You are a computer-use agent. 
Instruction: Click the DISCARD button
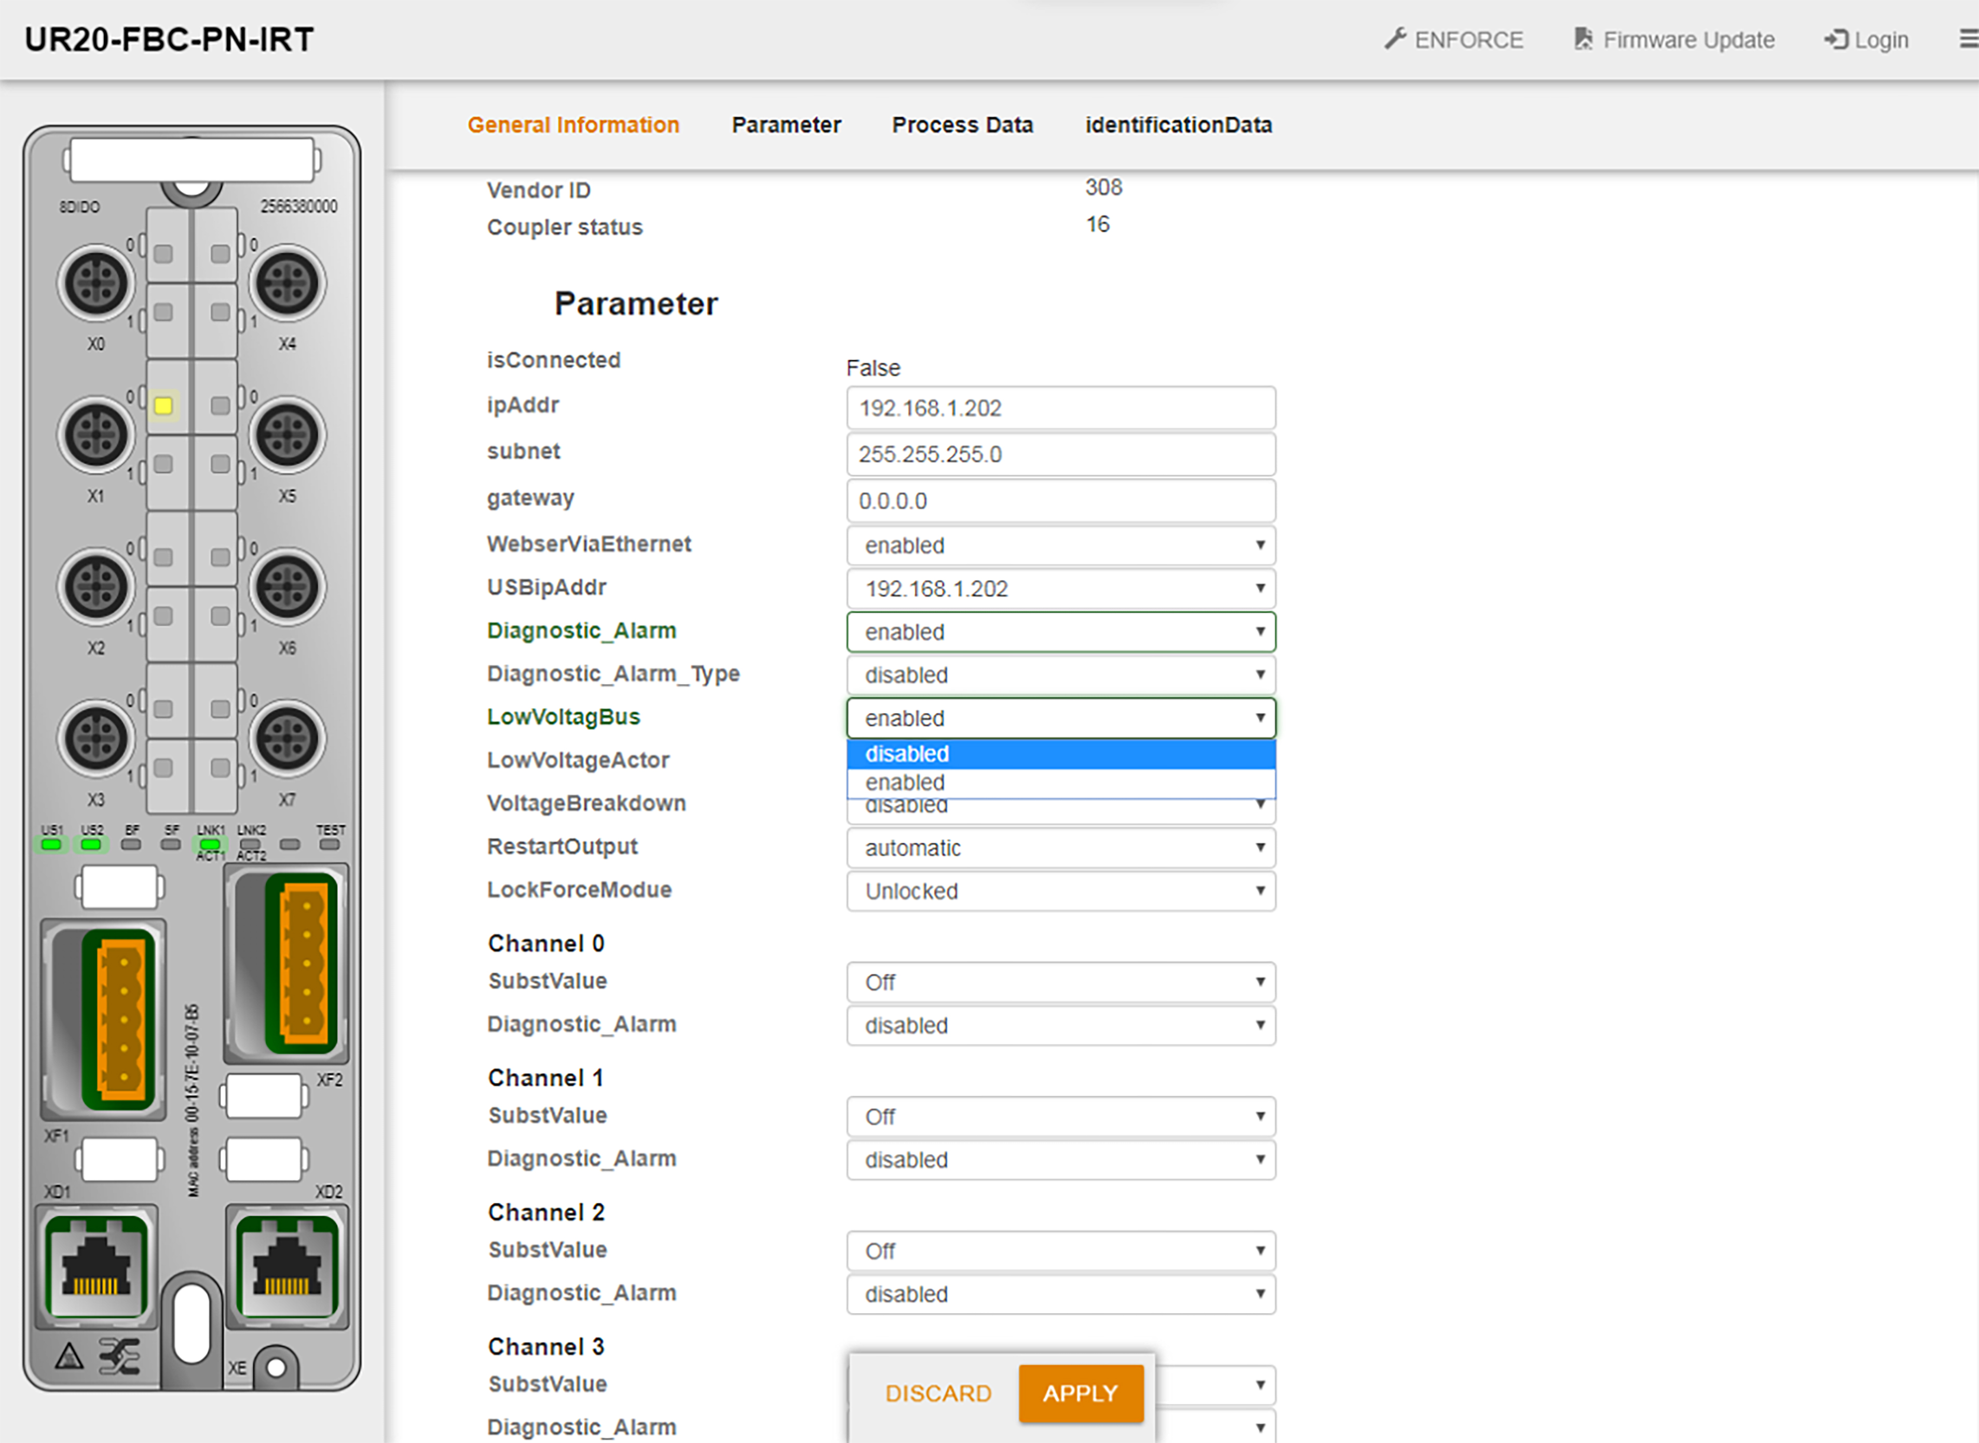pyautogui.click(x=937, y=1393)
